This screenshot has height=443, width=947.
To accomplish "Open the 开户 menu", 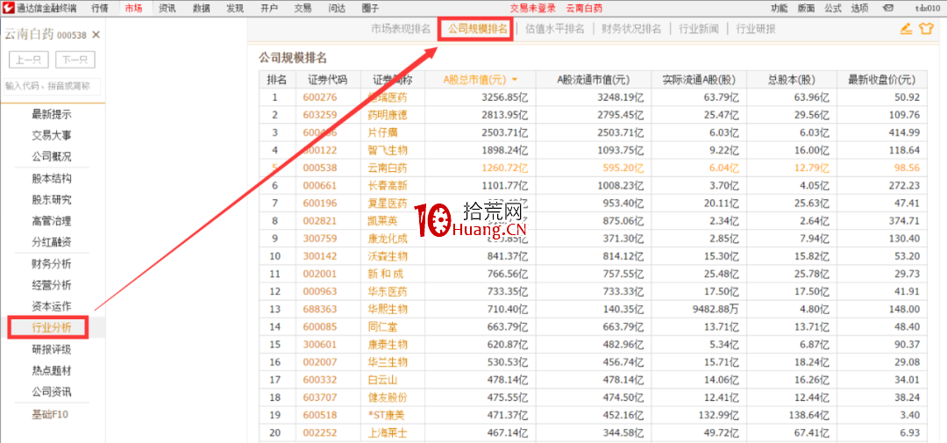I will click(269, 9).
